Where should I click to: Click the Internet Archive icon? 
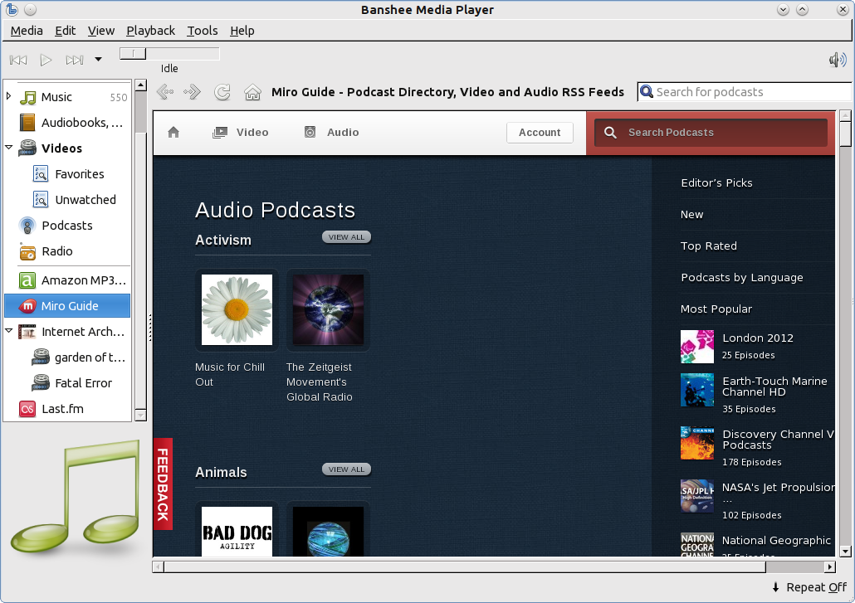[x=27, y=332]
